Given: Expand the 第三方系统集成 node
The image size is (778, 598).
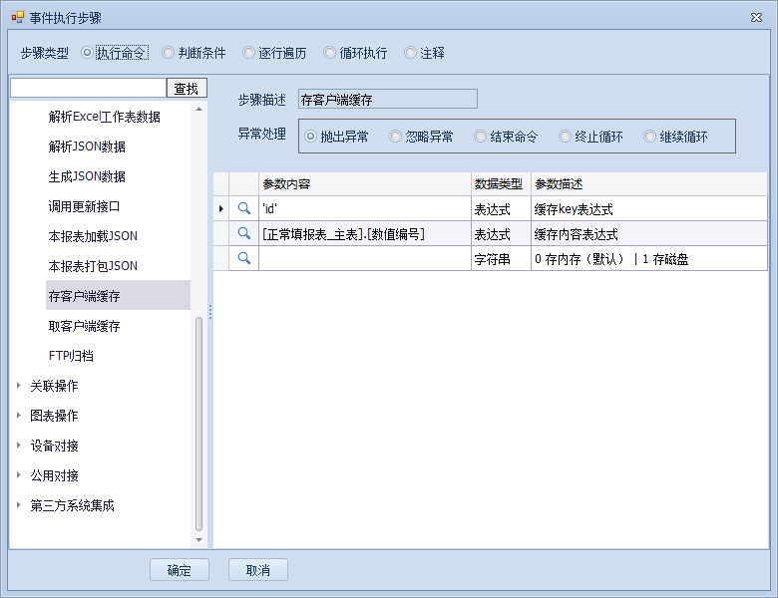Looking at the screenshot, I should (19, 505).
